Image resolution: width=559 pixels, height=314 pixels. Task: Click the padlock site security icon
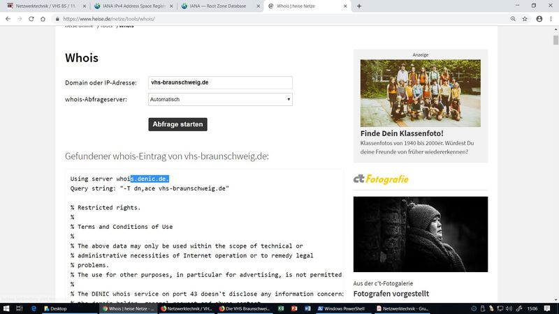[x=57, y=19]
